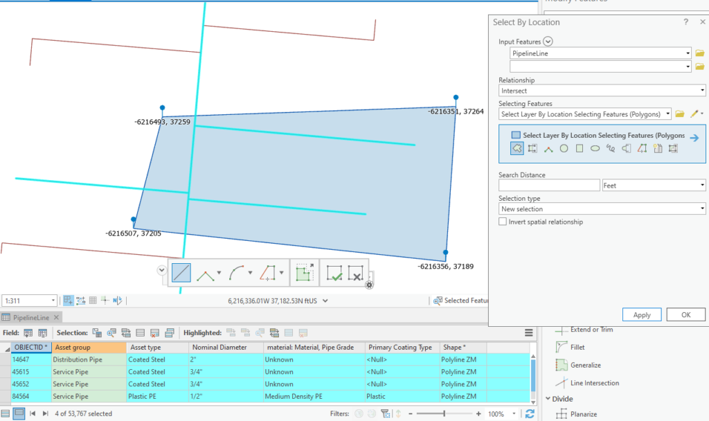Pick the Ellipse sketch tool

[x=595, y=148]
